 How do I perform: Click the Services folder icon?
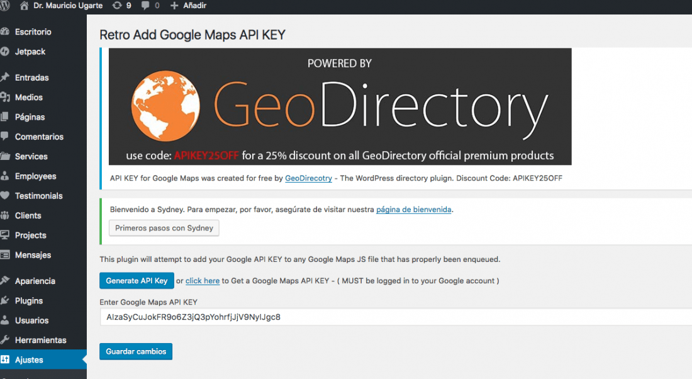pyautogui.click(x=4, y=156)
